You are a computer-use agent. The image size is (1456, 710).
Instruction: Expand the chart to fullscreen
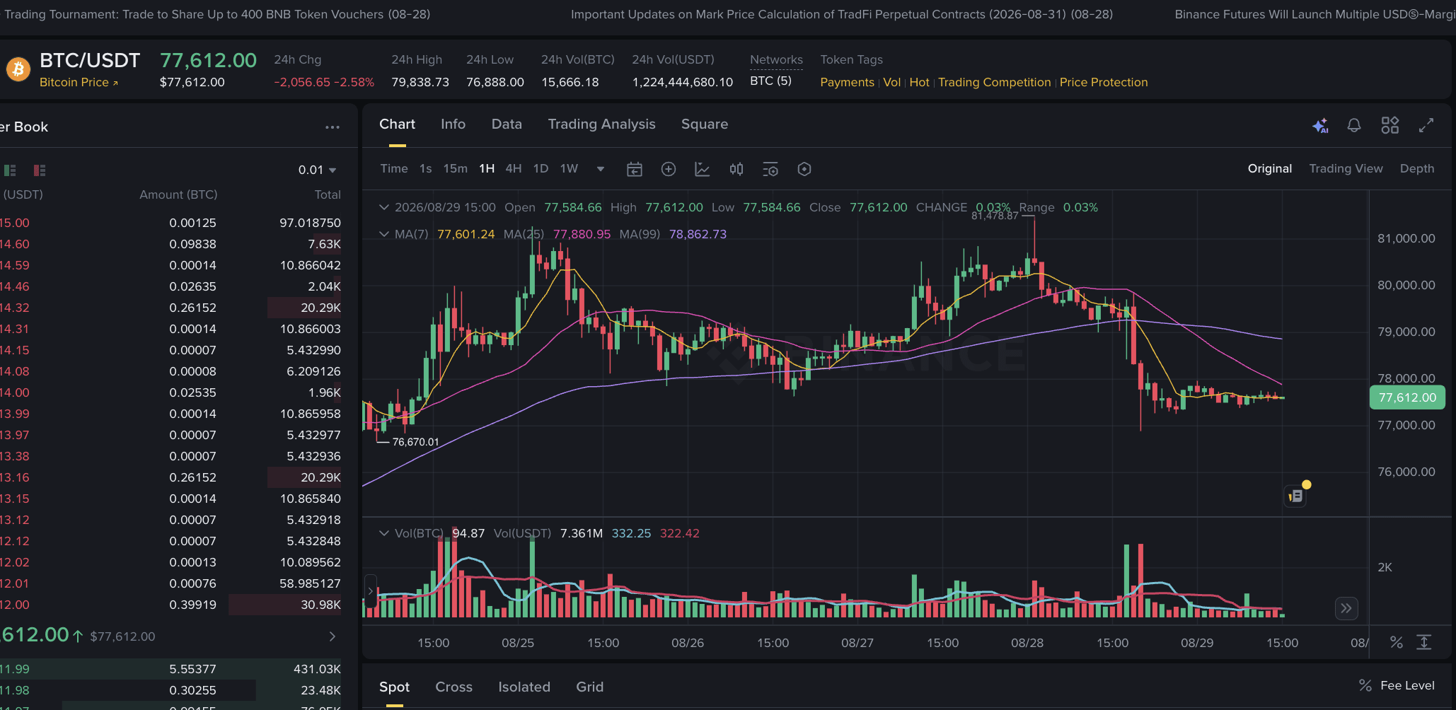pyautogui.click(x=1426, y=125)
